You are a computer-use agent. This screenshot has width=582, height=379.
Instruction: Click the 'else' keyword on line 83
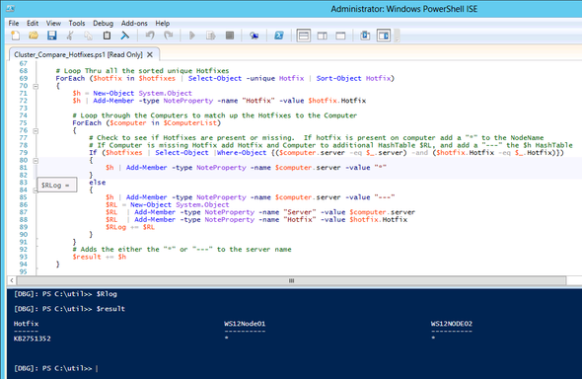[98, 183]
